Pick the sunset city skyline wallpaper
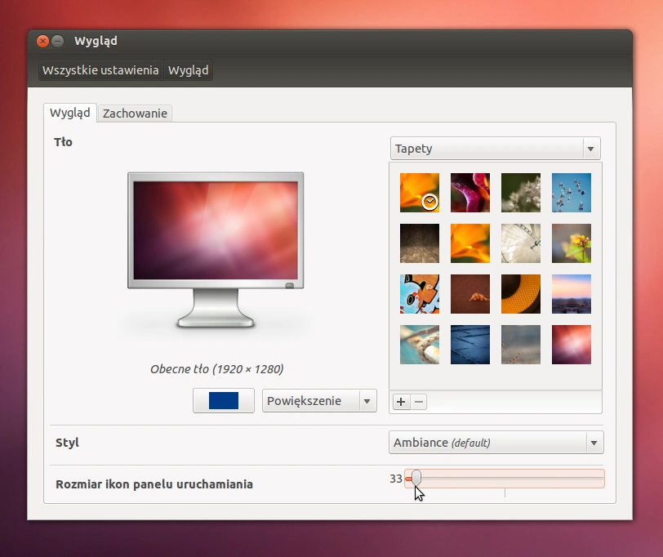 click(572, 294)
